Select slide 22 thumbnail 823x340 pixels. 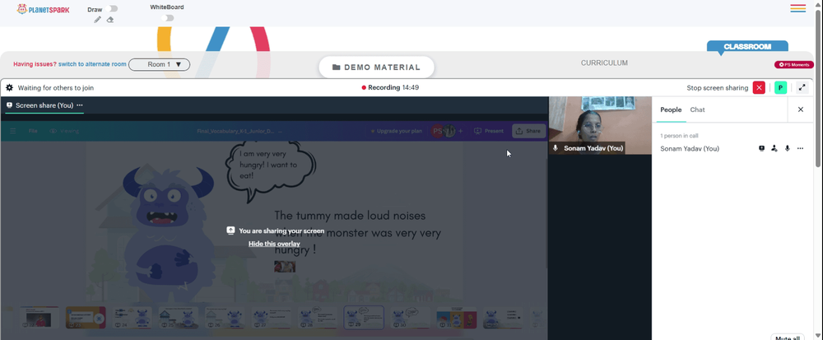(x=40, y=318)
